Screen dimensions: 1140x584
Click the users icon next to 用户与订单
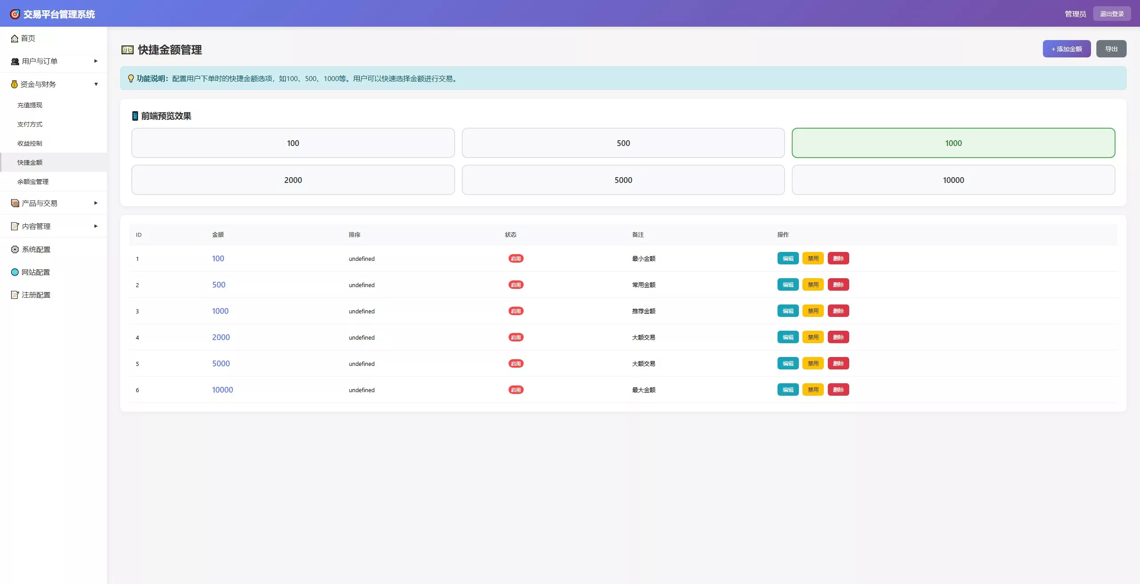(x=15, y=61)
